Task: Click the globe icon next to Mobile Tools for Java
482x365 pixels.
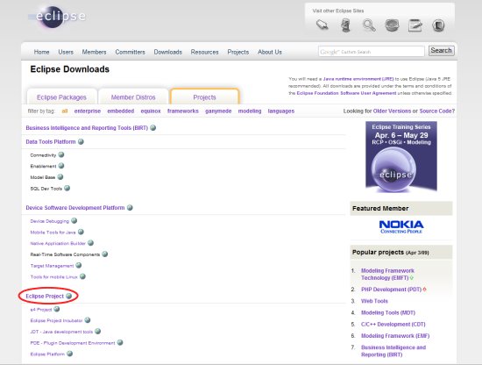Action: click(x=81, y=232)
